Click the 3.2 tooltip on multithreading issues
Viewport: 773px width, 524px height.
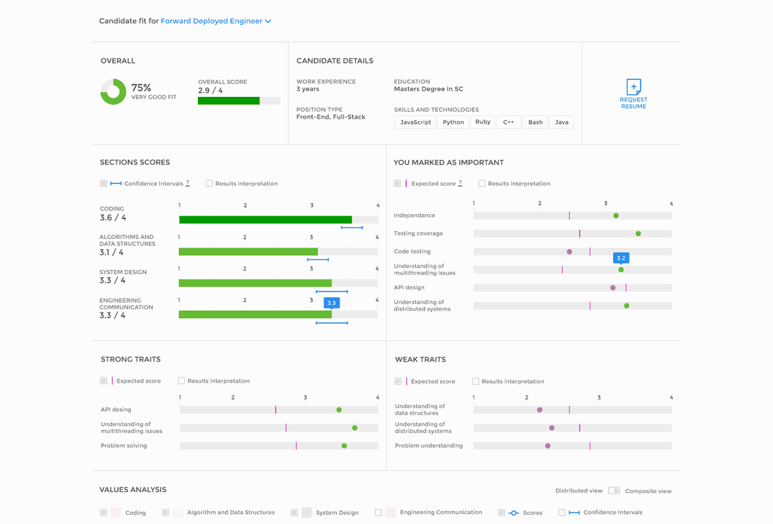click(621, 258)
